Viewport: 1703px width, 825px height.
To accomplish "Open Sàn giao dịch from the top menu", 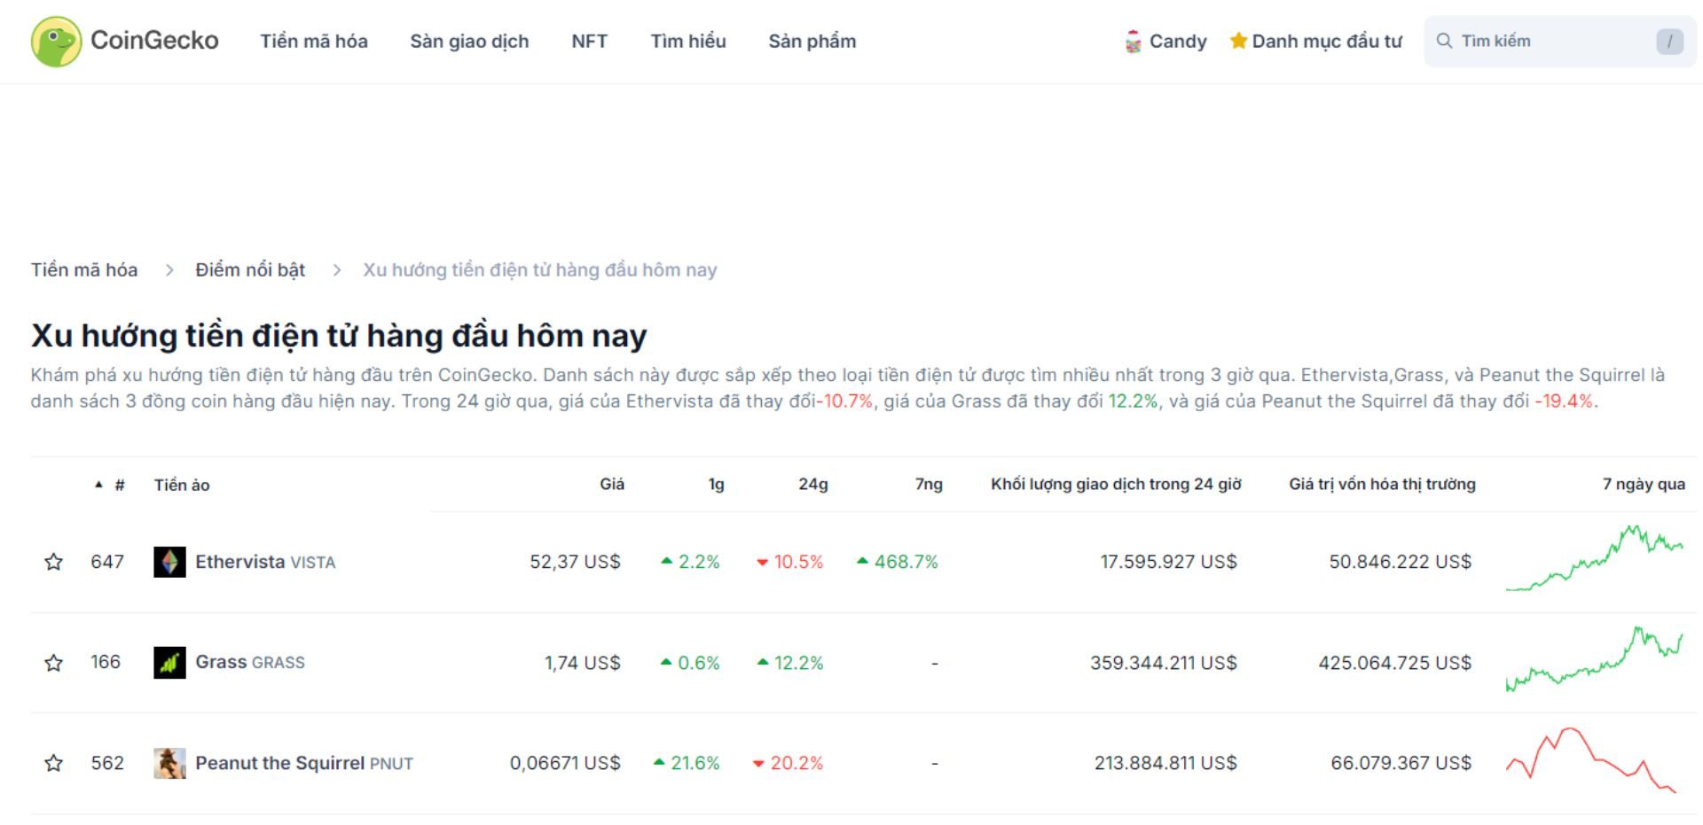I will point(469,41).
